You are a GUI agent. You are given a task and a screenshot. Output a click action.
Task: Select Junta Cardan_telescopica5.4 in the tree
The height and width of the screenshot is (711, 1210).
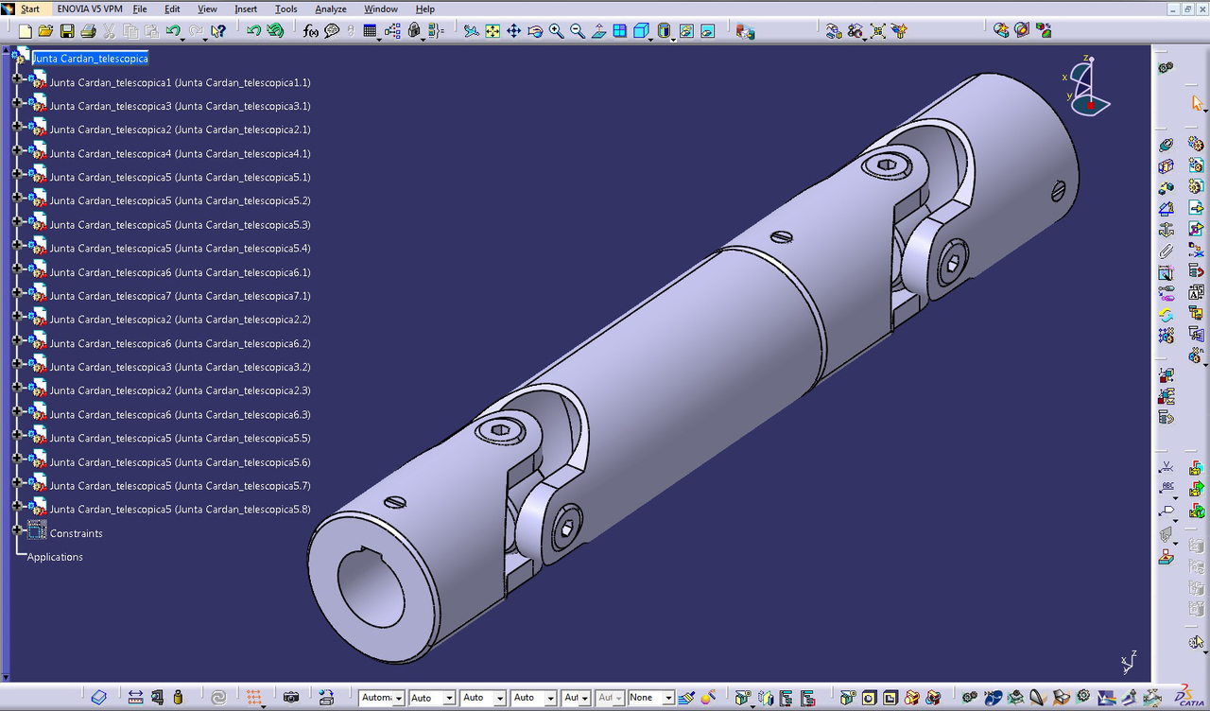tap(180, 249)
